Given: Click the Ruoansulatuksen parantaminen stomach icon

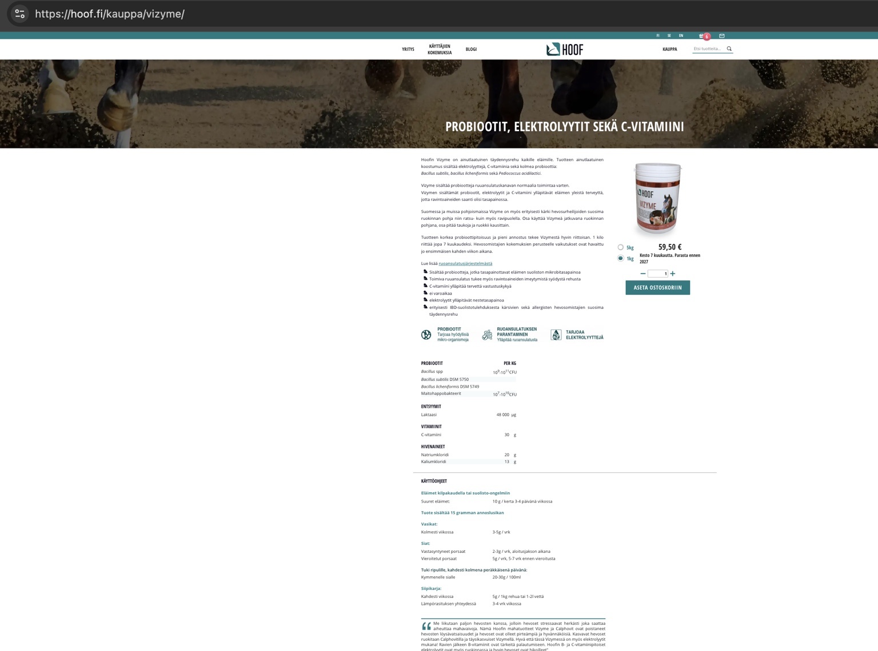Looking at the screenshot, I should pos(487,335).
